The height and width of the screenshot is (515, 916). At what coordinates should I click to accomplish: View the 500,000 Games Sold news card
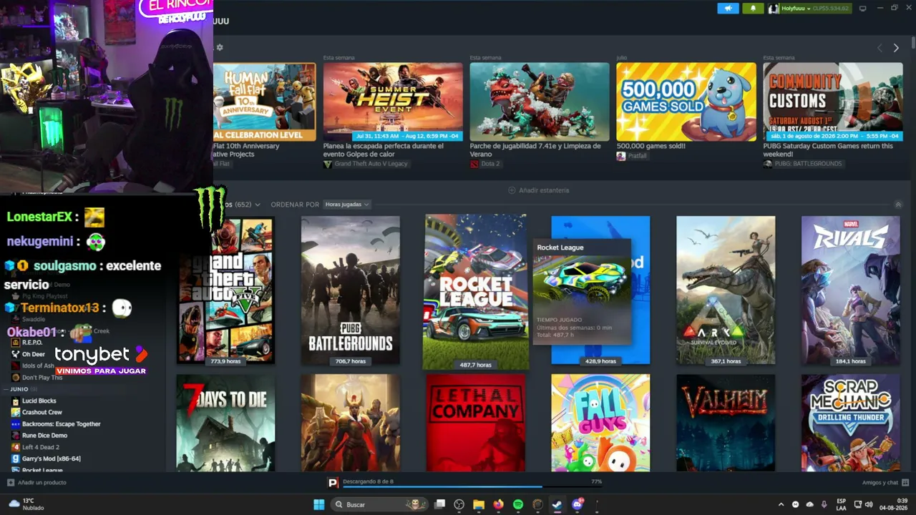[x=686, y=102]
